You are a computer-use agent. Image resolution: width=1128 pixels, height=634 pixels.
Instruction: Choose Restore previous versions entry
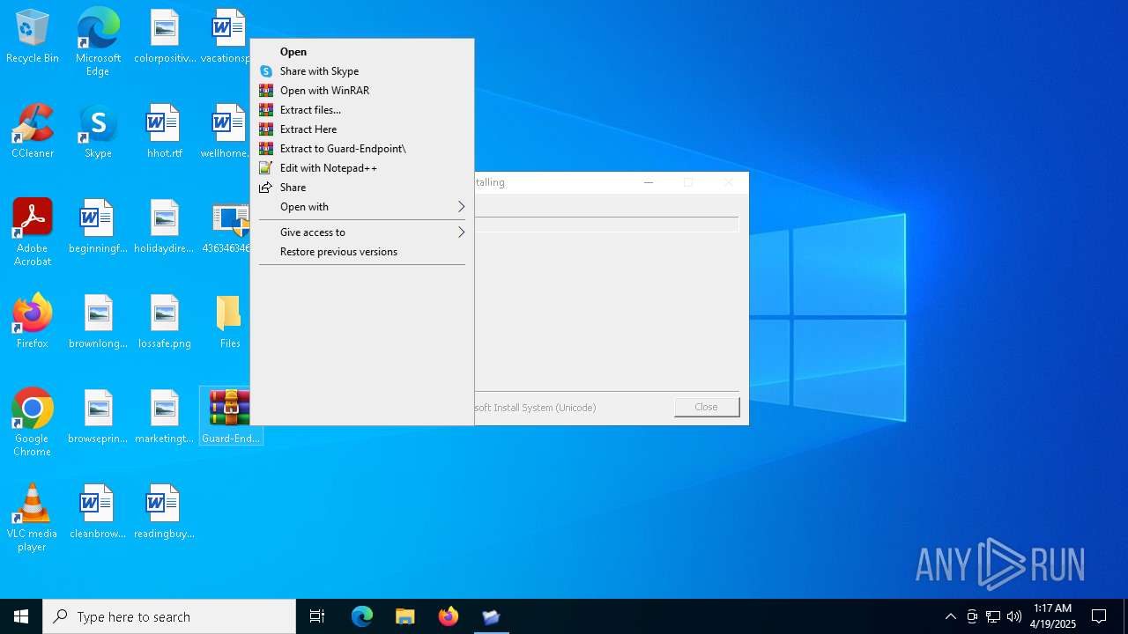362,252
